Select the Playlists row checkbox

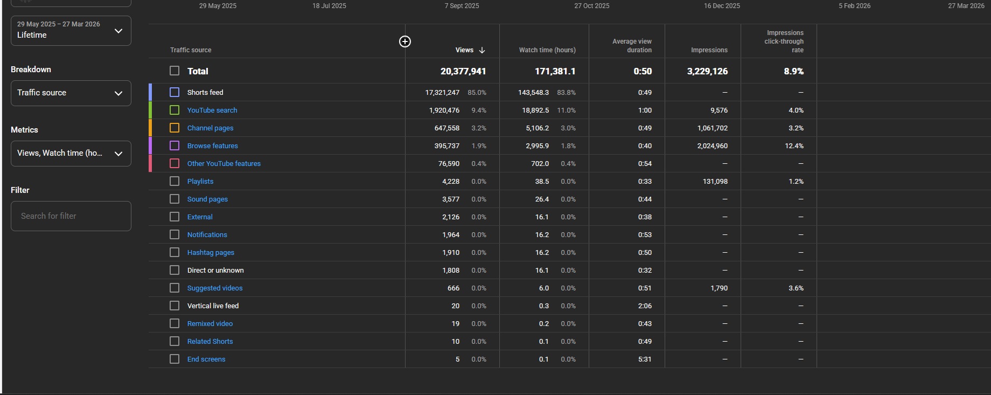175,181
